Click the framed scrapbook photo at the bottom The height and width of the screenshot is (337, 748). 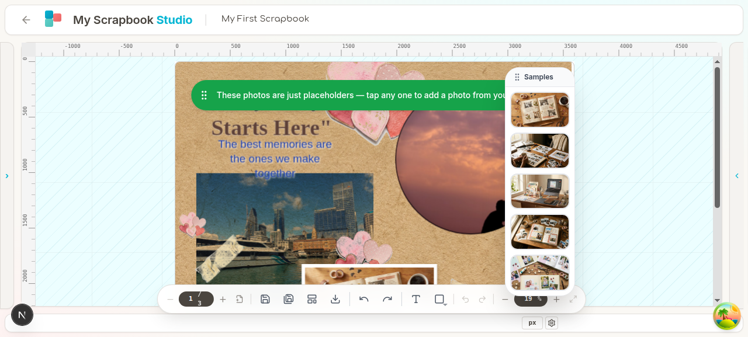point(369,275)
